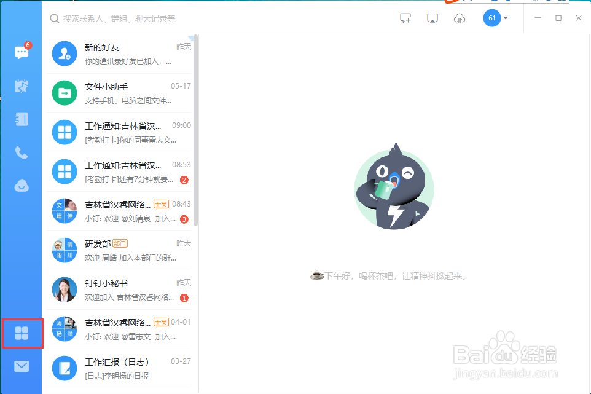Click the 研发部 group avatar
This screenshot has width=591, height=394.
coord(65,250)
